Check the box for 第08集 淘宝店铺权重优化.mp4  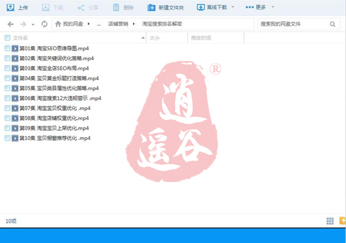(7, 118)
